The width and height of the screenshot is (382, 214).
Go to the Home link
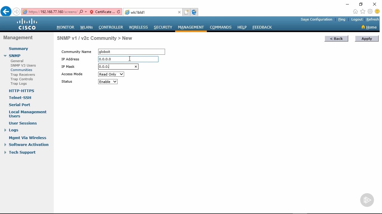(x=371, y=27)
